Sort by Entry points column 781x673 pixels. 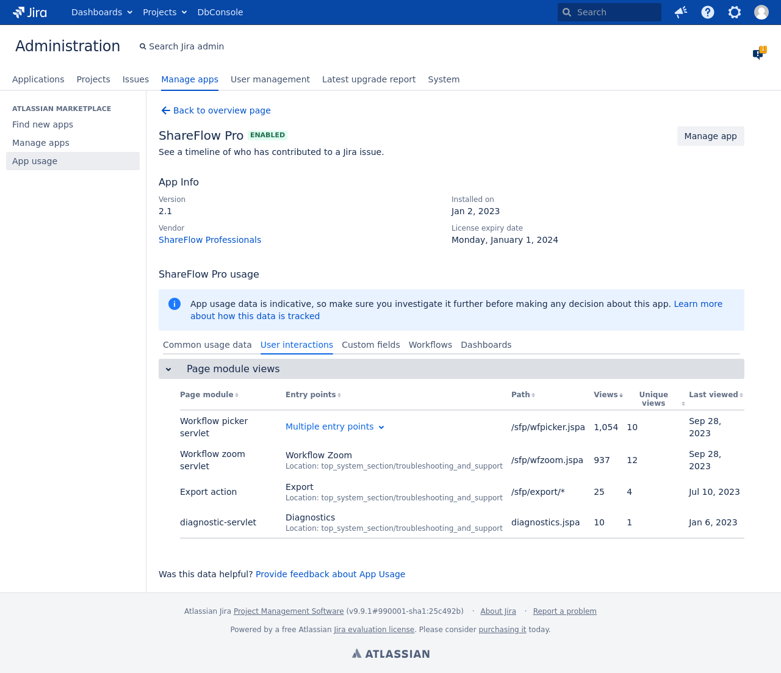313,395
